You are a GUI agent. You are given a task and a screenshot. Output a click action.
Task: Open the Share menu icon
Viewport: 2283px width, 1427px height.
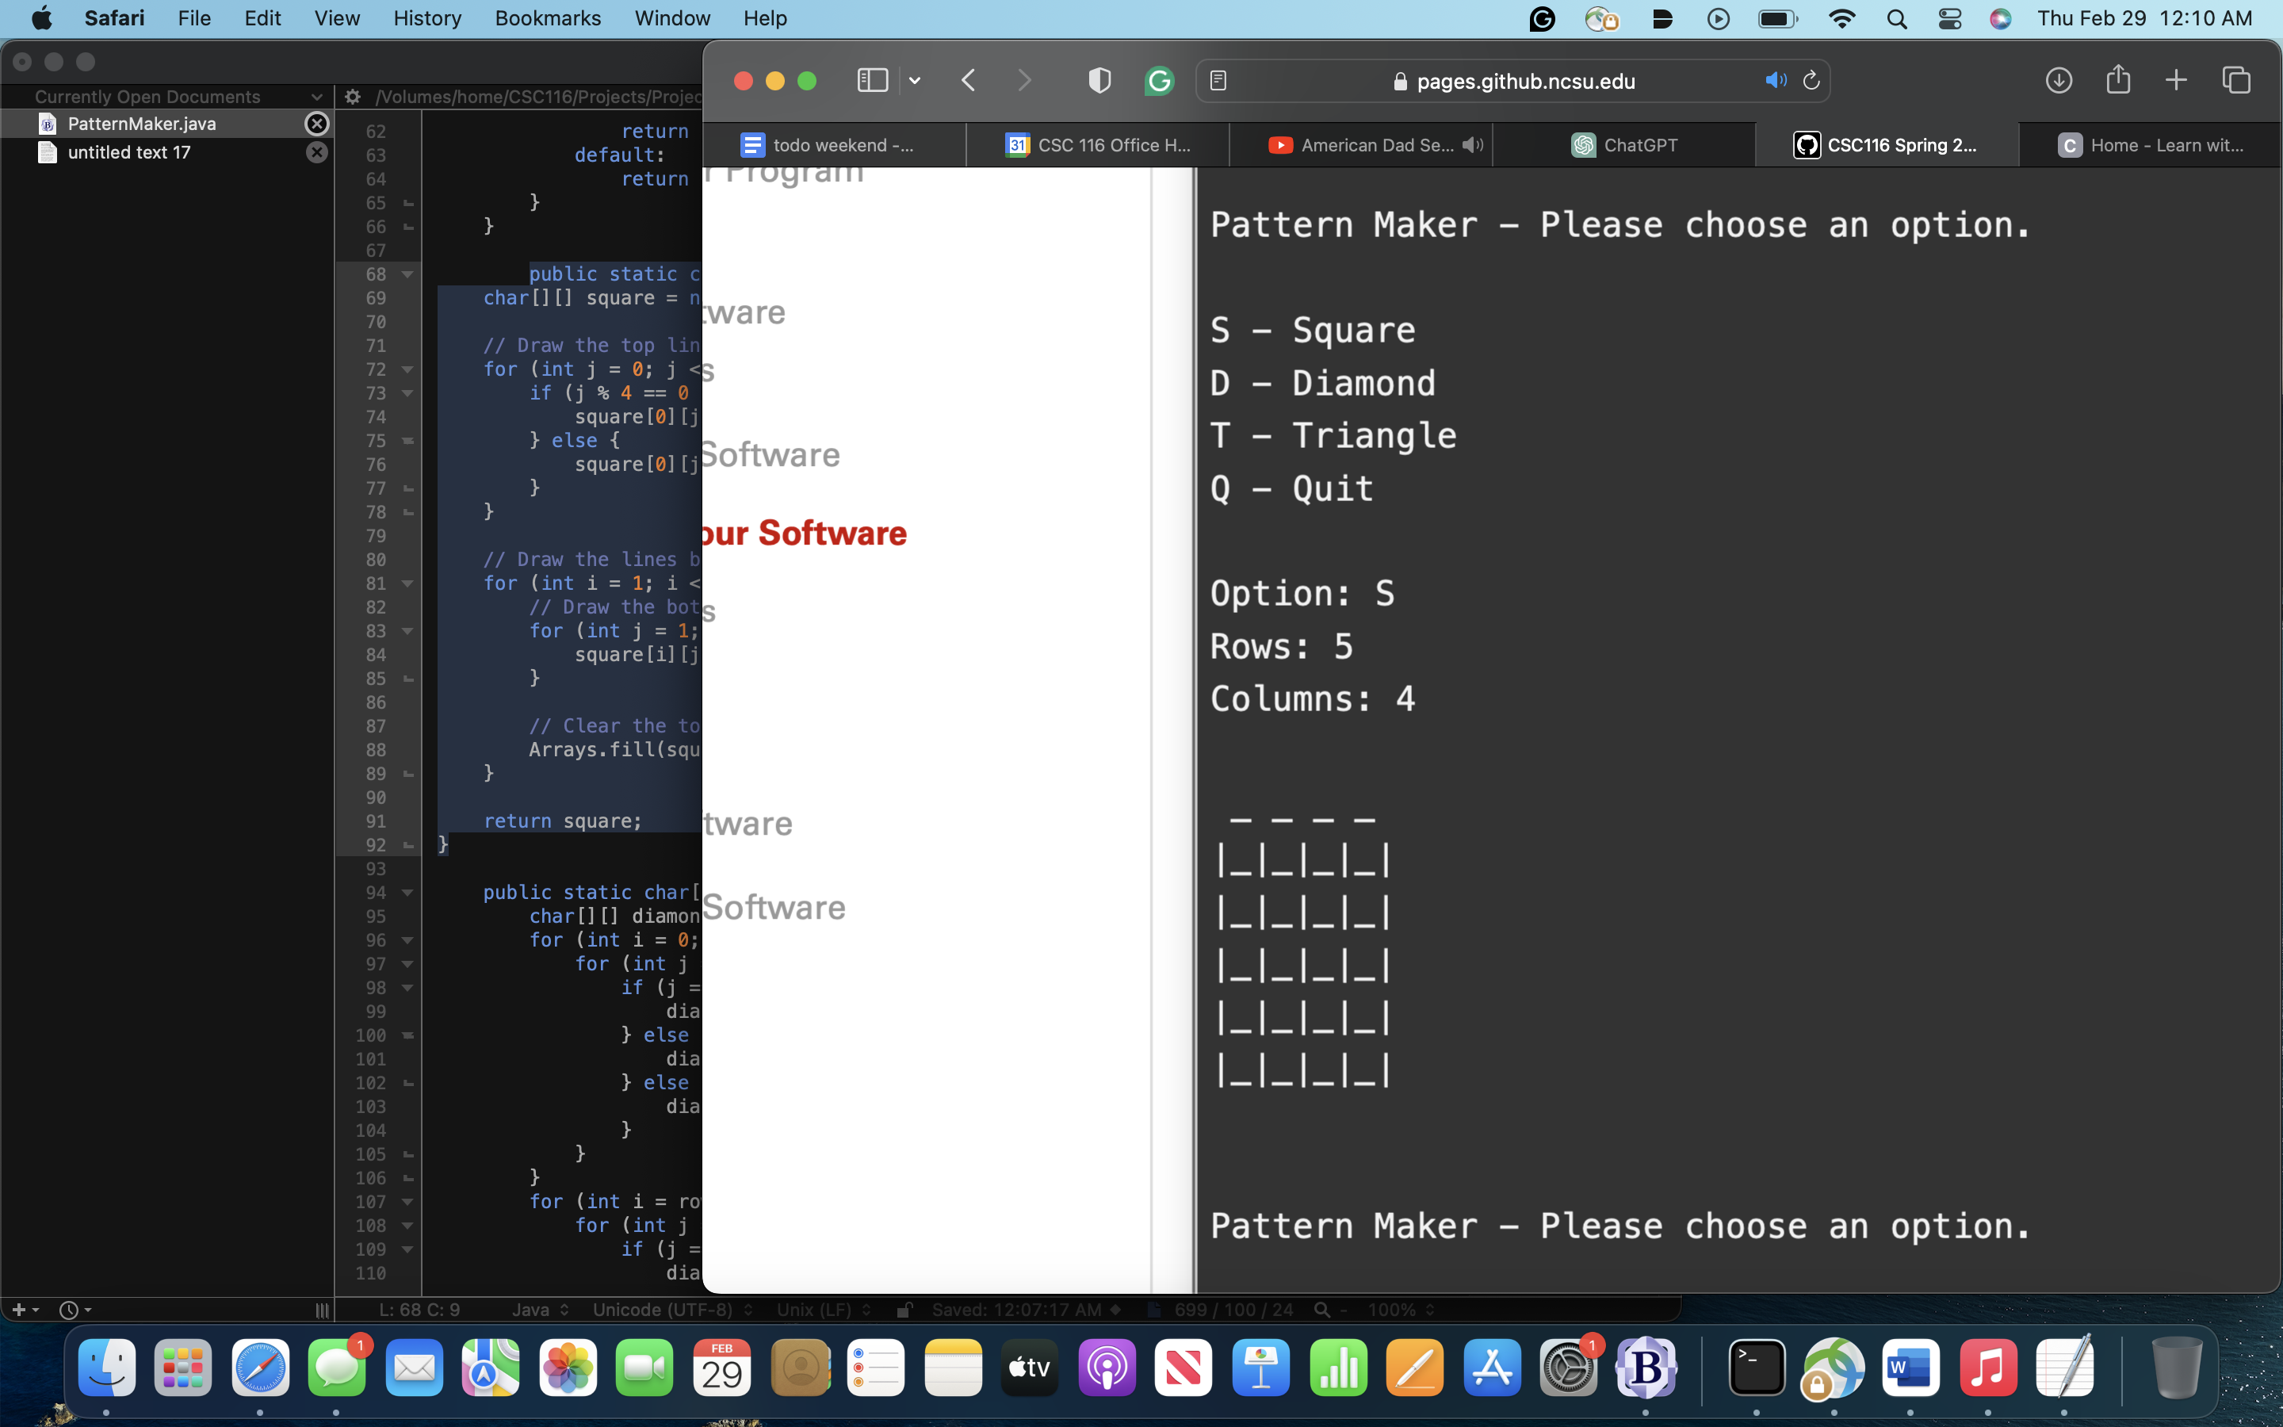tap(2118, 80)
